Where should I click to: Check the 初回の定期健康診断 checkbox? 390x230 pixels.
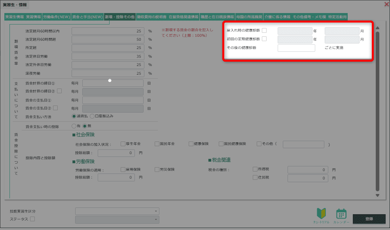click(x=264, y=39)
